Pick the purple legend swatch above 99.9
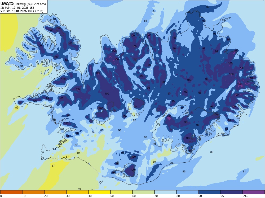 254,192
